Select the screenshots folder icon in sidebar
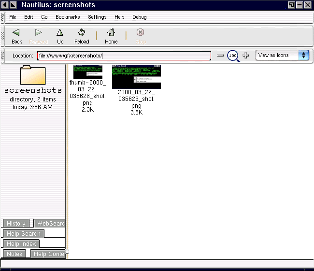 33,75
